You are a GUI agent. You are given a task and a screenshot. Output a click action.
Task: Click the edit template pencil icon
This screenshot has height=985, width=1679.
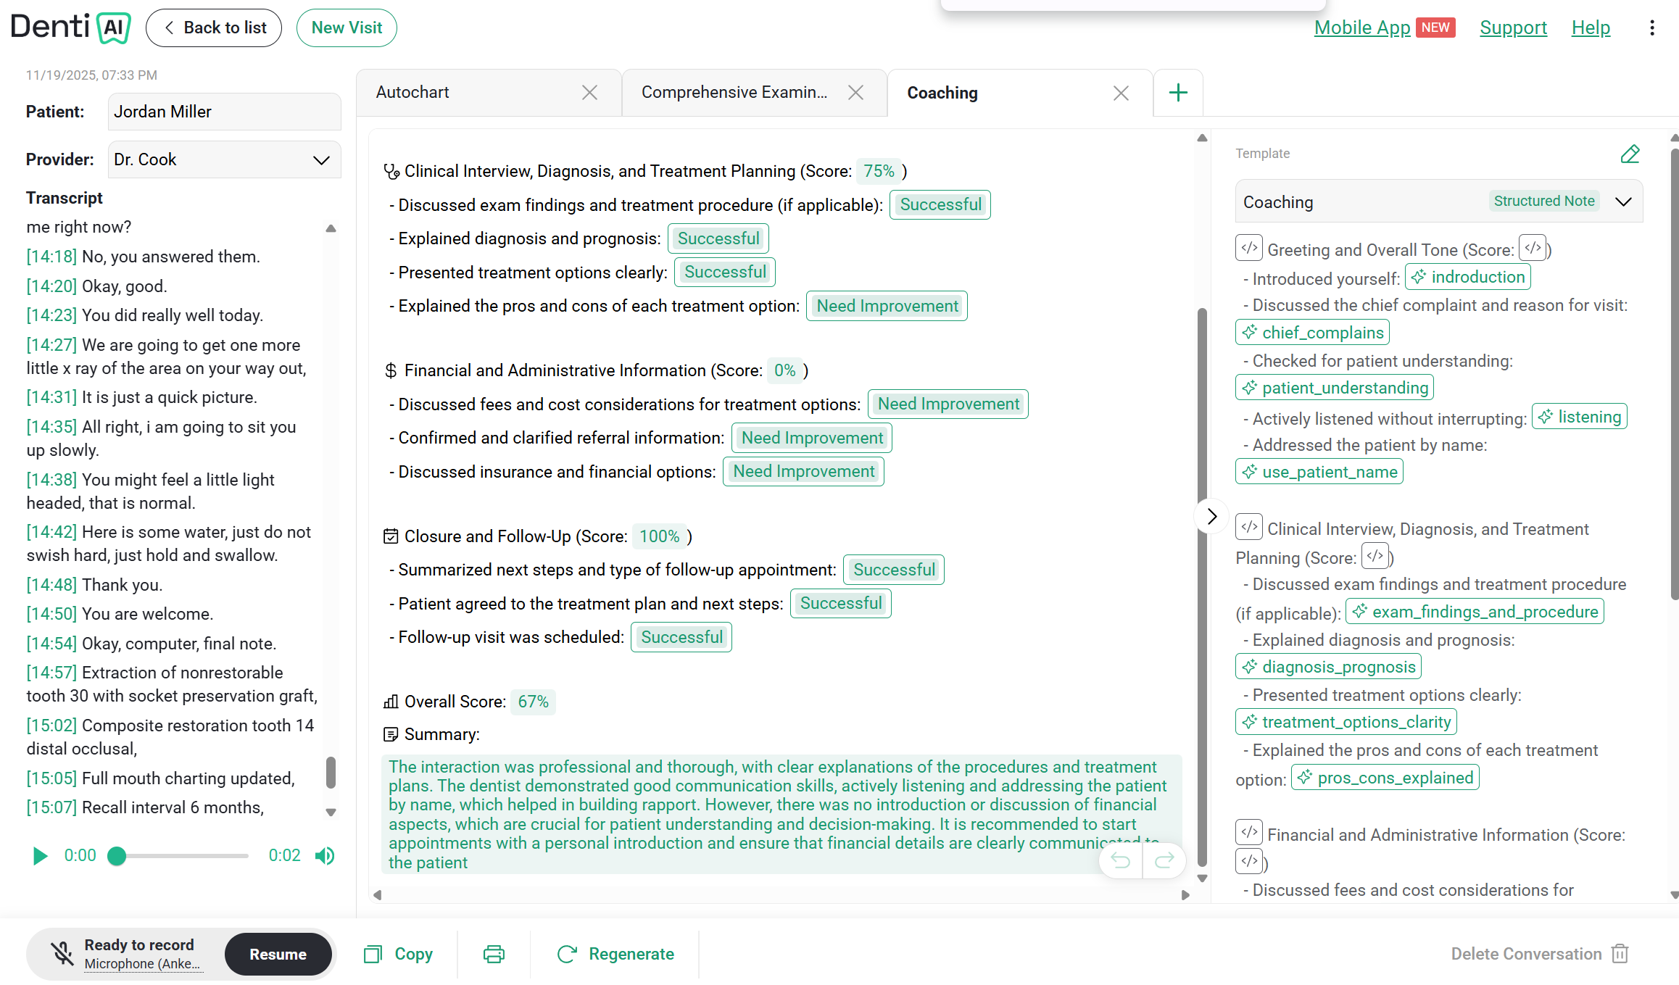coord(1630,154)
